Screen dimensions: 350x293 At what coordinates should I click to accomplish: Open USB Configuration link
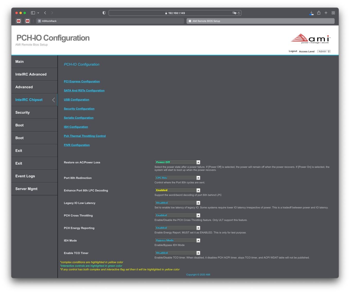tap(76, 100)
